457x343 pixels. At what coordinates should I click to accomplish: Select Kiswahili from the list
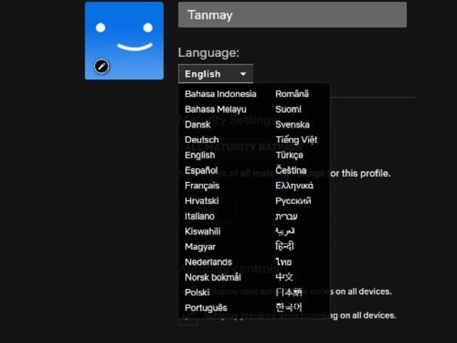tap(203, 231)
